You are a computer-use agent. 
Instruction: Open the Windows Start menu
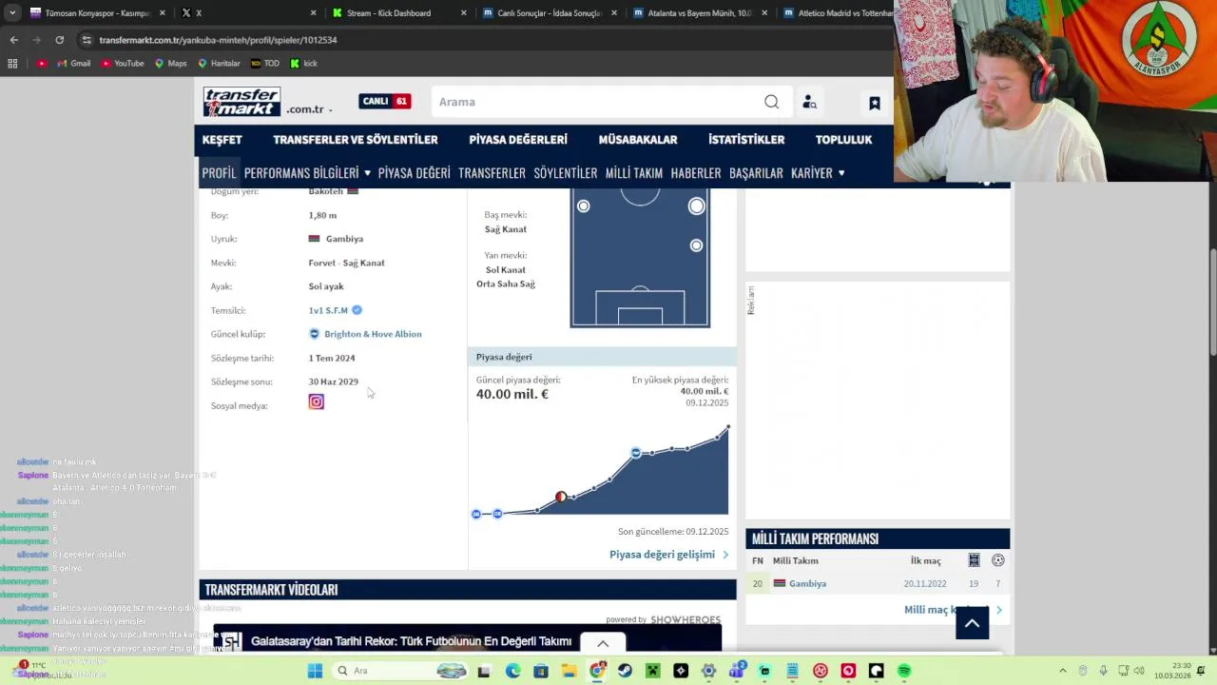coord(315,671)
